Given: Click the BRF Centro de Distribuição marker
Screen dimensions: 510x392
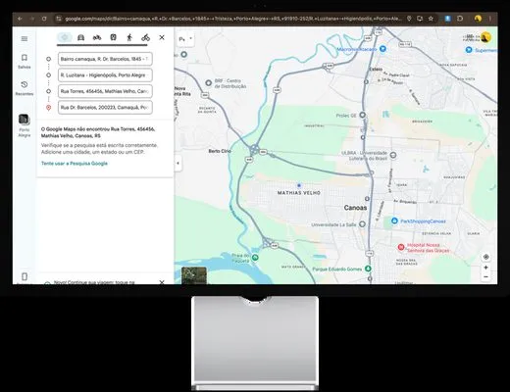Looking at the screenshot, I should (209, 83).
